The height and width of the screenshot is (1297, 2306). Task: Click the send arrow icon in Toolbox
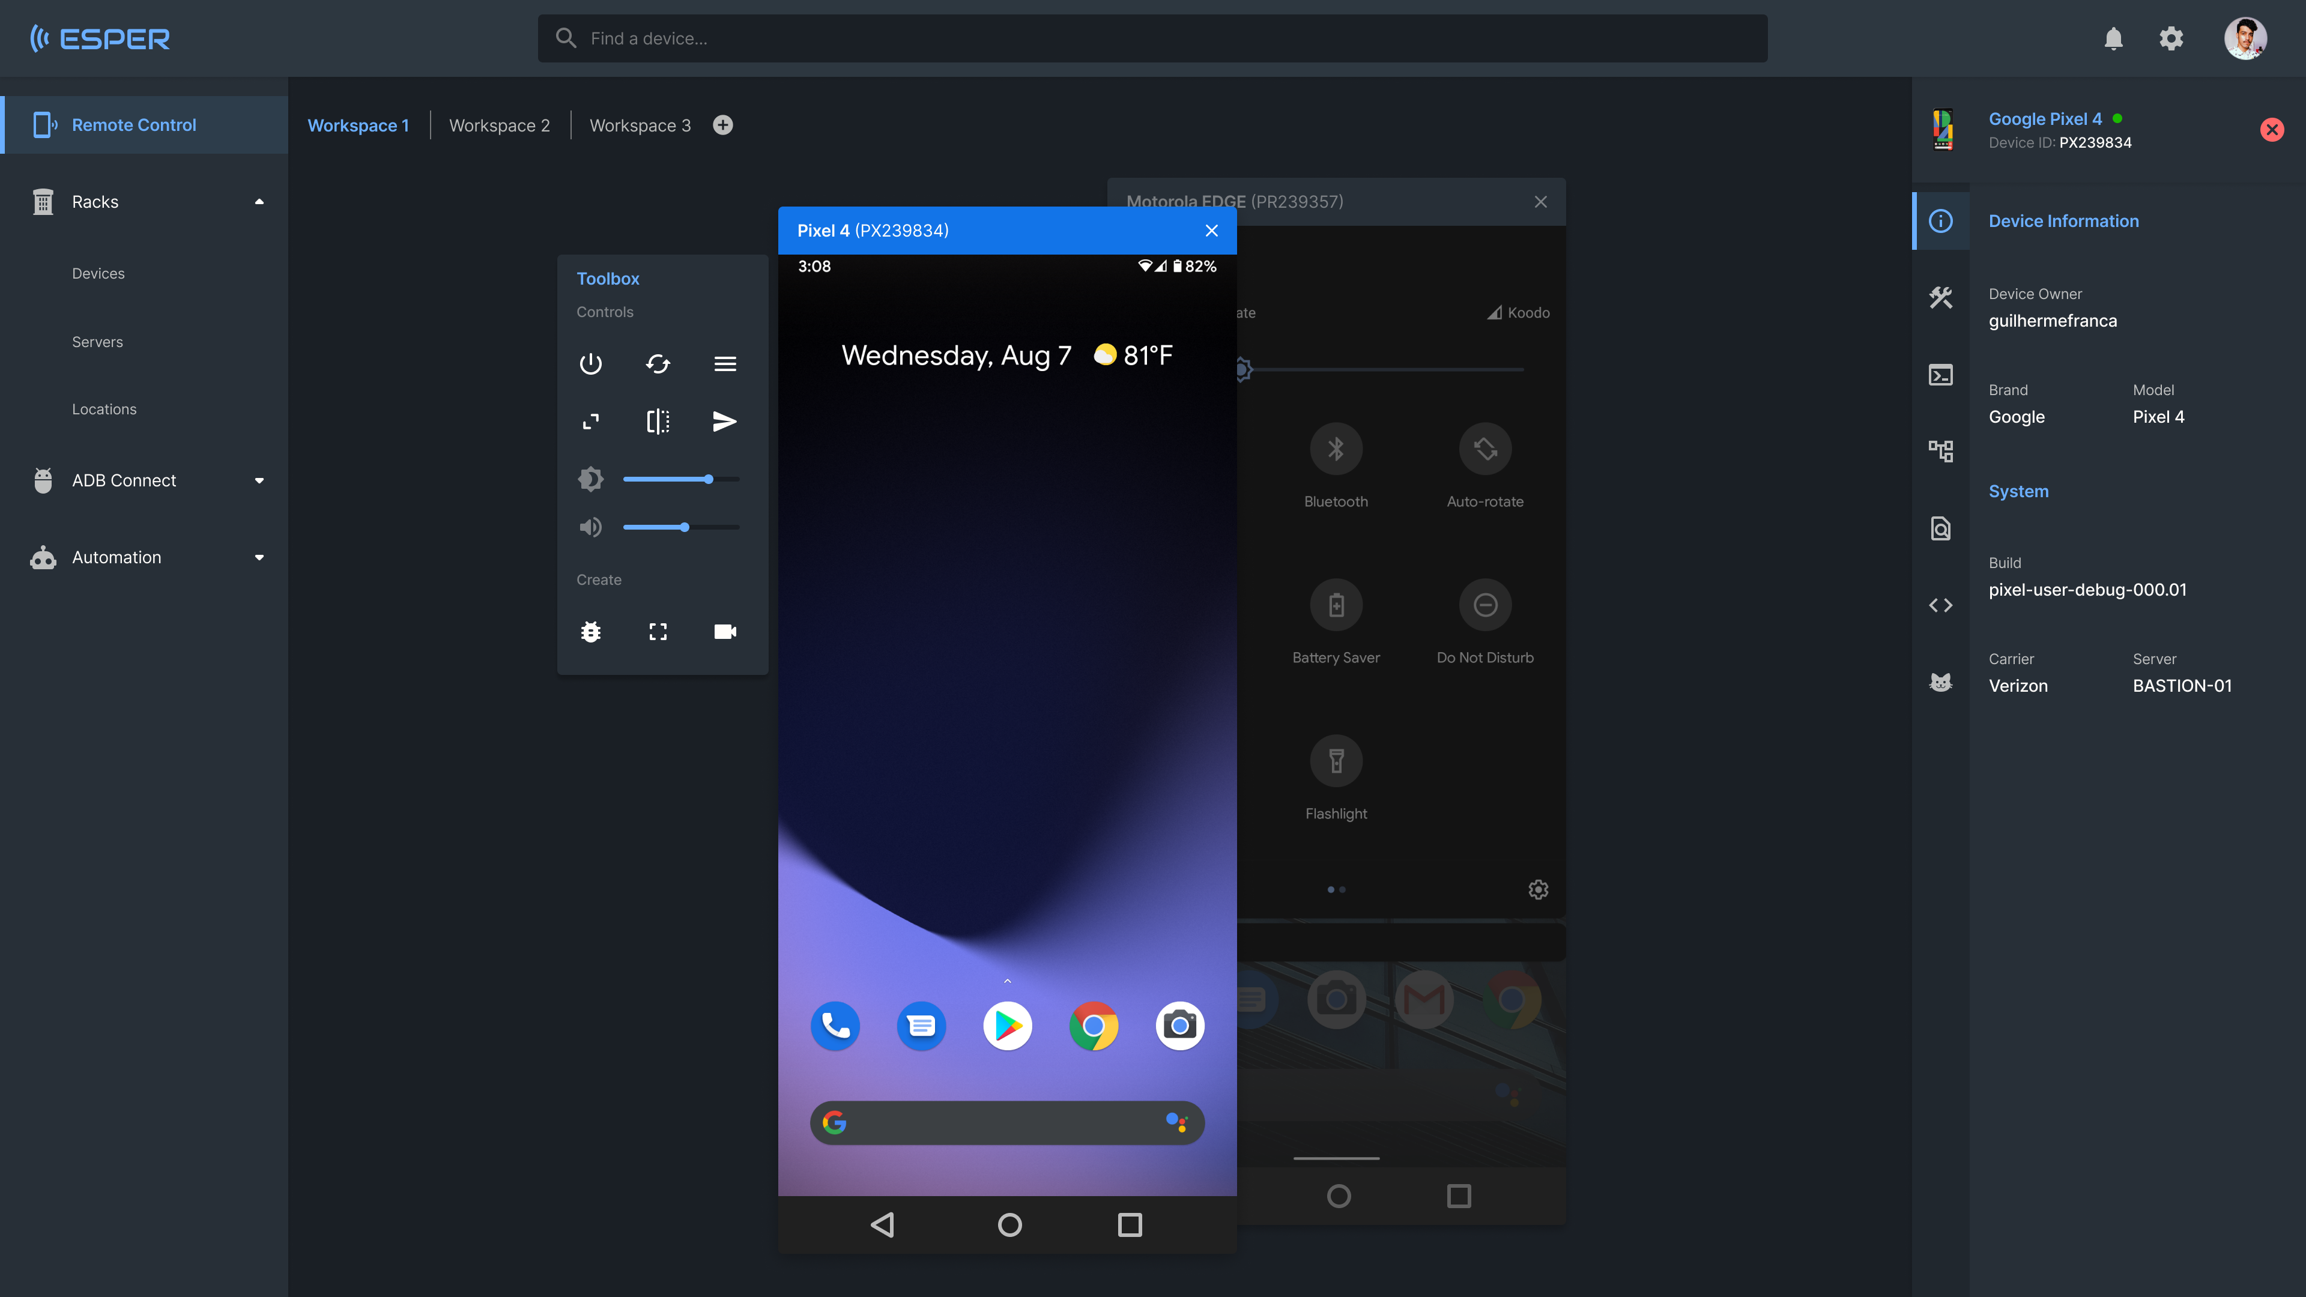pos(725,422)
